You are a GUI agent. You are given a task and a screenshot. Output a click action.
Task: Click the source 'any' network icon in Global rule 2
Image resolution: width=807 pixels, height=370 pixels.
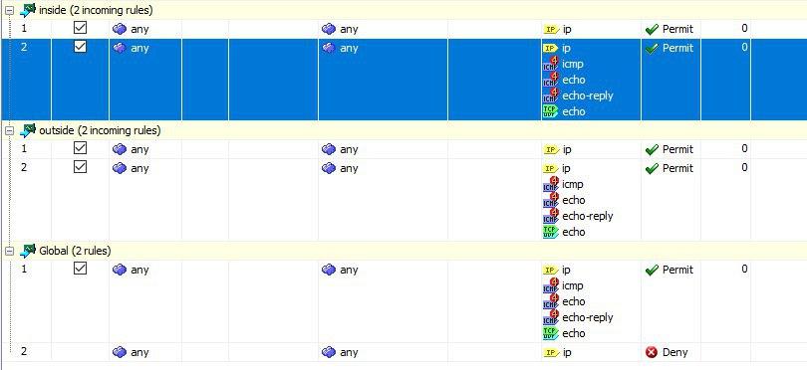[120, 352]
